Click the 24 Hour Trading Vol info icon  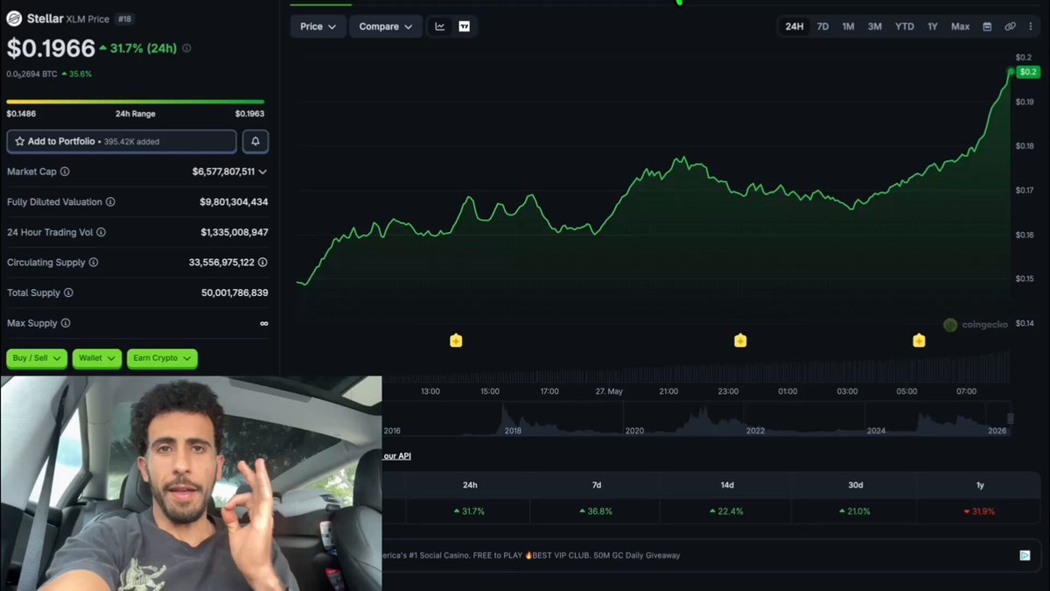[x=101, y=233]
